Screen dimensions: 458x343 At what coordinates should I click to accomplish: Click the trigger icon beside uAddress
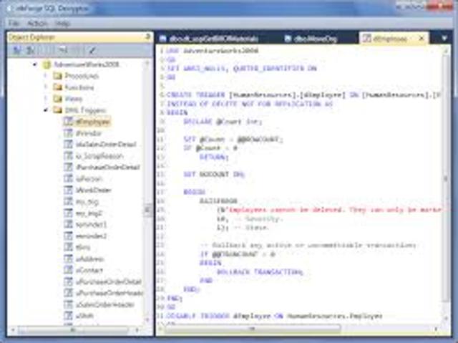coord(68,259)
